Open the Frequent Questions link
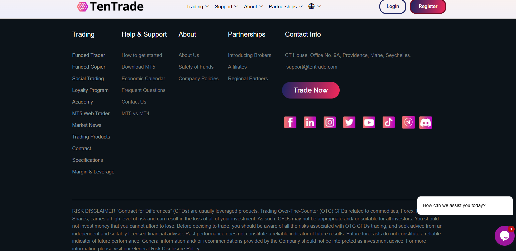 click(x=143, y=90)
